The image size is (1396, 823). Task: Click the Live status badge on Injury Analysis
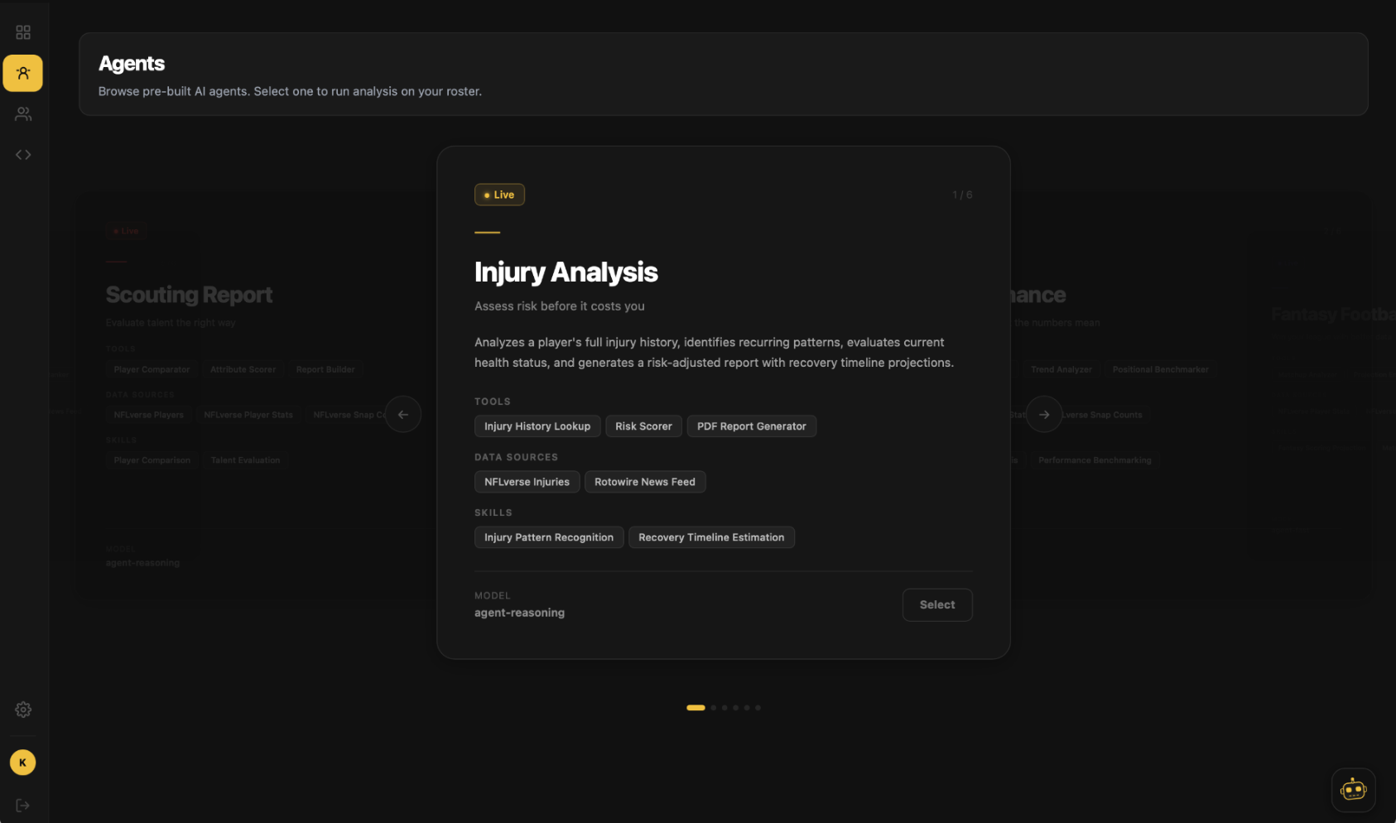(x=499, y=195)
